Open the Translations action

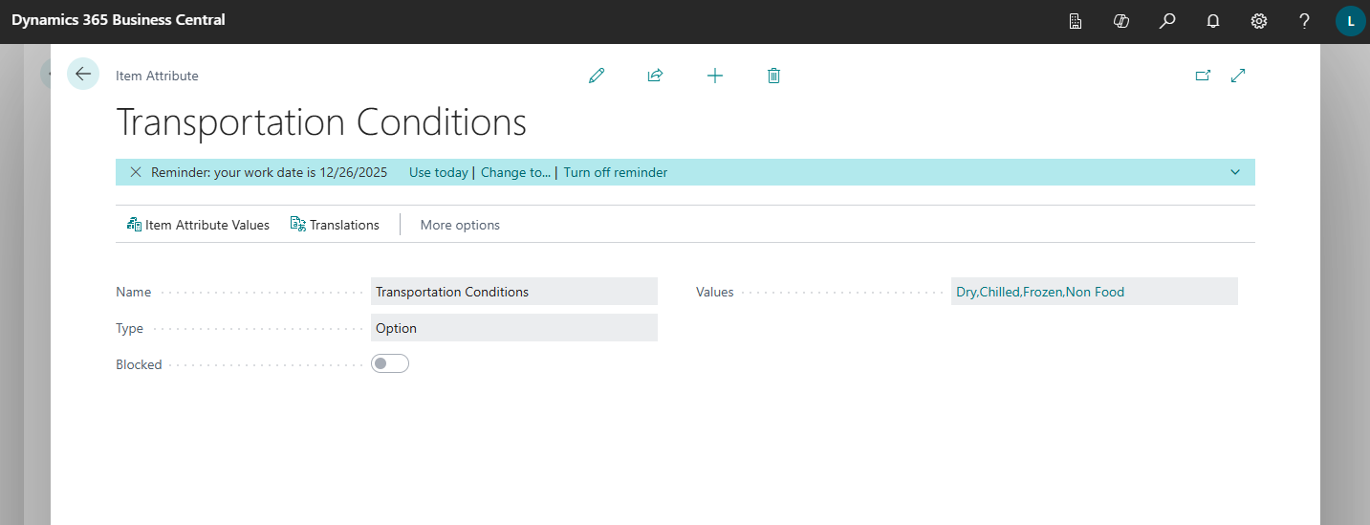click(335, 225)
